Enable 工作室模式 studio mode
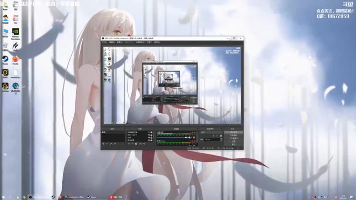This screenshot has height=200, width=356. 233,138
